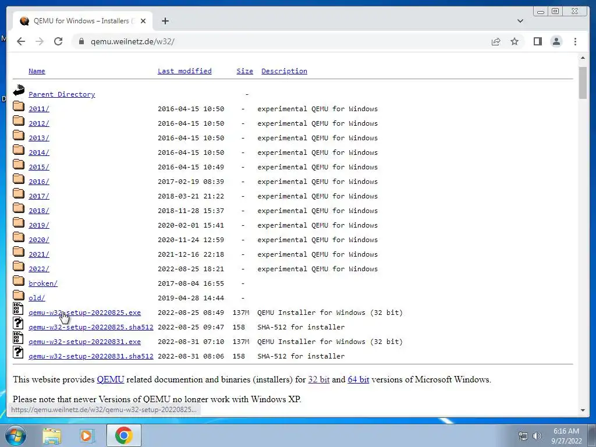Open the 2020/ folder link

39,240
